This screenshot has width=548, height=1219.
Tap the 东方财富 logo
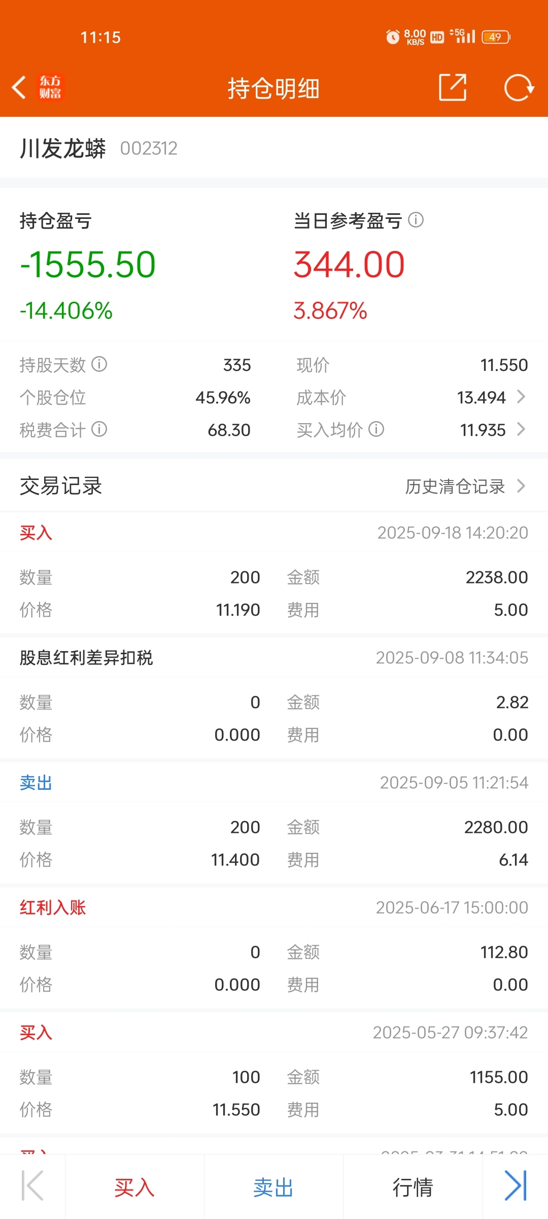click(x=50, y=87)
